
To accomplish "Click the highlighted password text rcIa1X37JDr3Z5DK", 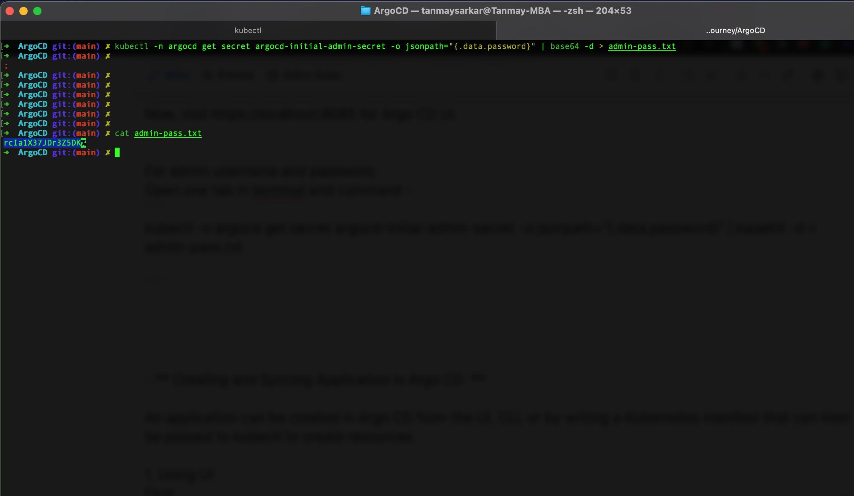I will point(42,143).
